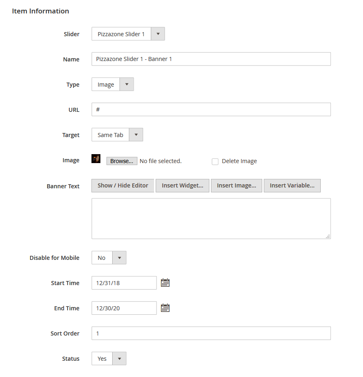
Task: Click the banner image thumbnail preview
Action: click(x=96, y=159)
